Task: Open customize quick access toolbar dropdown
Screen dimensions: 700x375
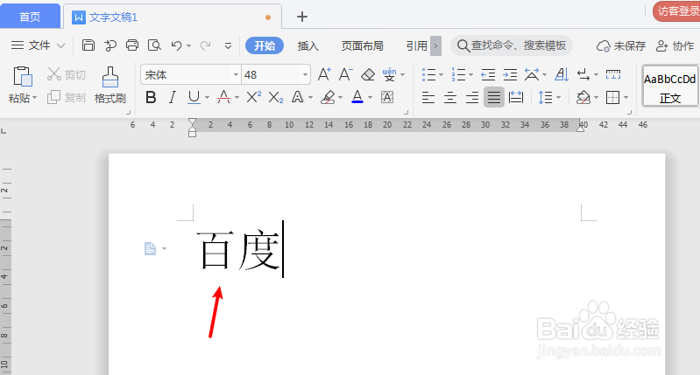Action: pyautogui.click(x=228, y=45)
